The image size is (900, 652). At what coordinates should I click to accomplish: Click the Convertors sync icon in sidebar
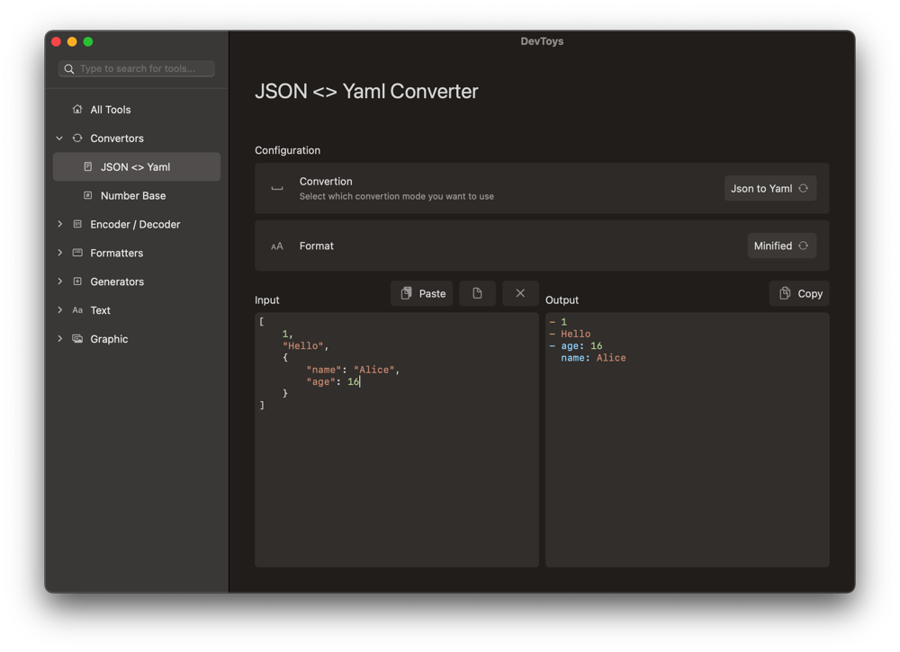click(x=77, y=138)
